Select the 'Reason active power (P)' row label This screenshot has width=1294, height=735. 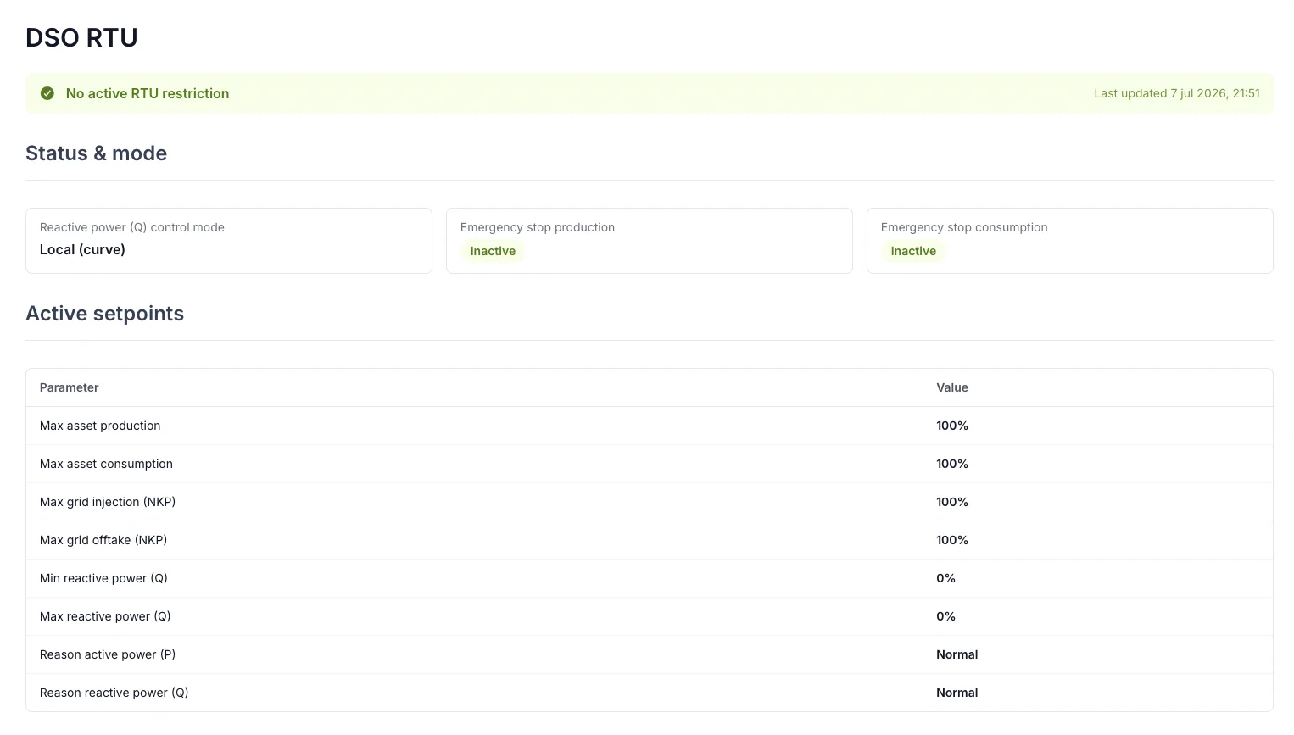click(x=108, y=654)
